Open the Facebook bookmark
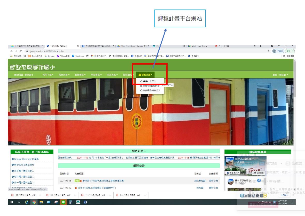305x216 pixels. [78, 56]
